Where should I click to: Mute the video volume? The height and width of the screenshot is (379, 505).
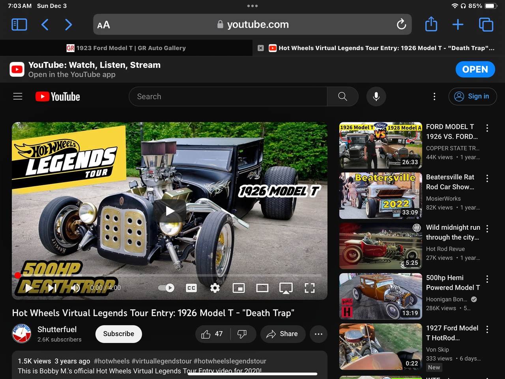click(75, 288)
